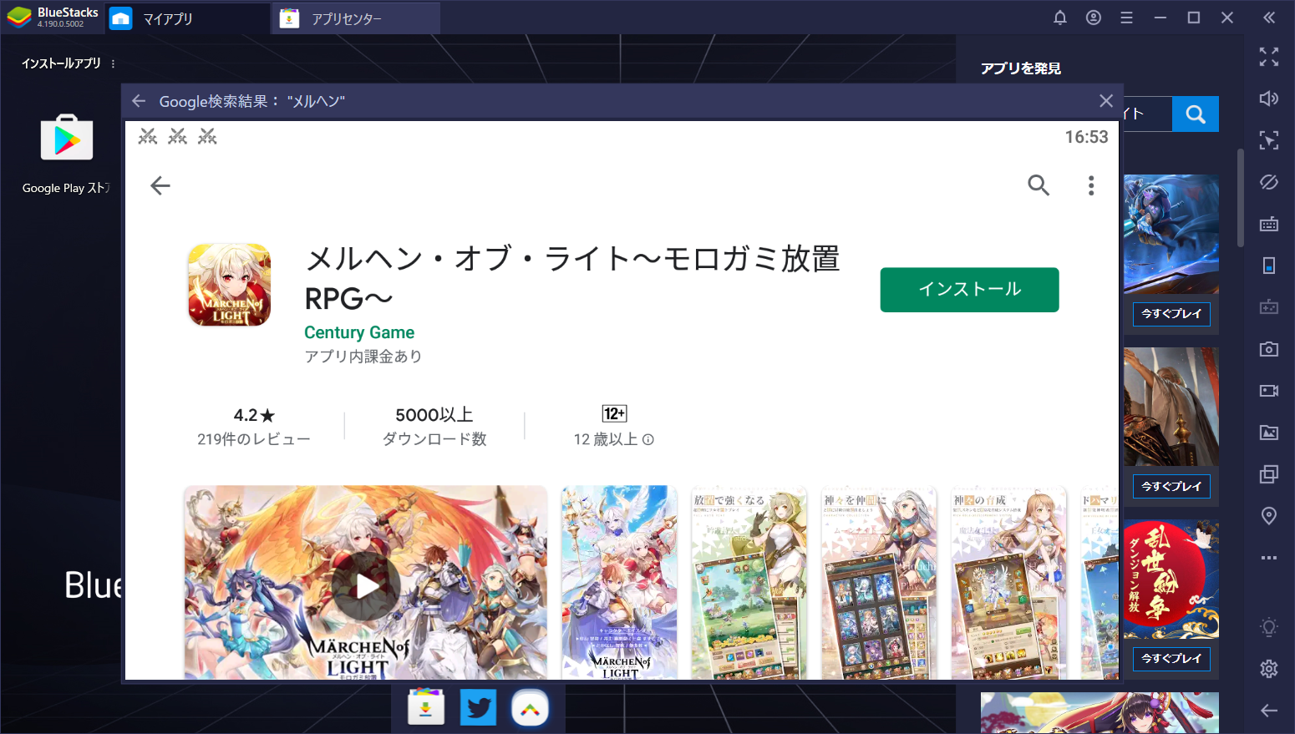Start video recording with camcorder icon
This screenshot has width=1295, height=734.
pos(1269,391)
